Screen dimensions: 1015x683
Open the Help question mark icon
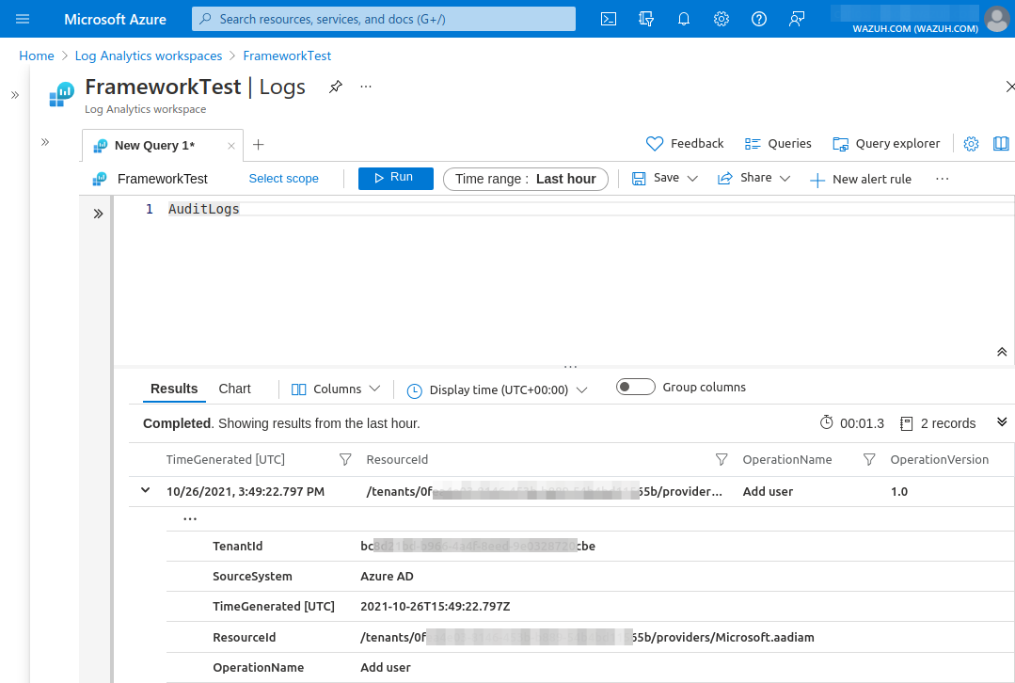[x=758, y=19]
